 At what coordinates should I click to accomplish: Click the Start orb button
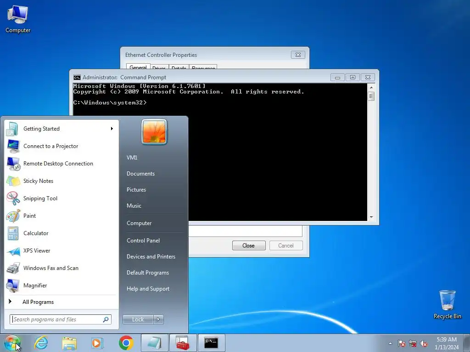pos(12,343)
